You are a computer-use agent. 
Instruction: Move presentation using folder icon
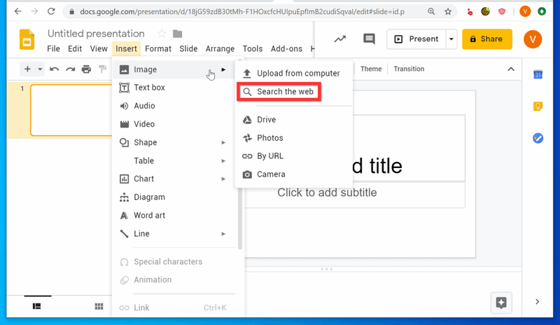point(178,34)
